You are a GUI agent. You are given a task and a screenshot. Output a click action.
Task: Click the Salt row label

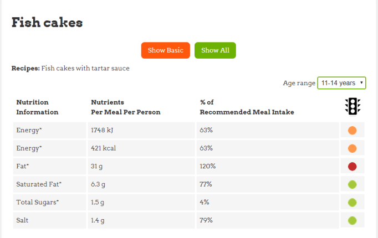pyautogui.click(x=24, y=220)
